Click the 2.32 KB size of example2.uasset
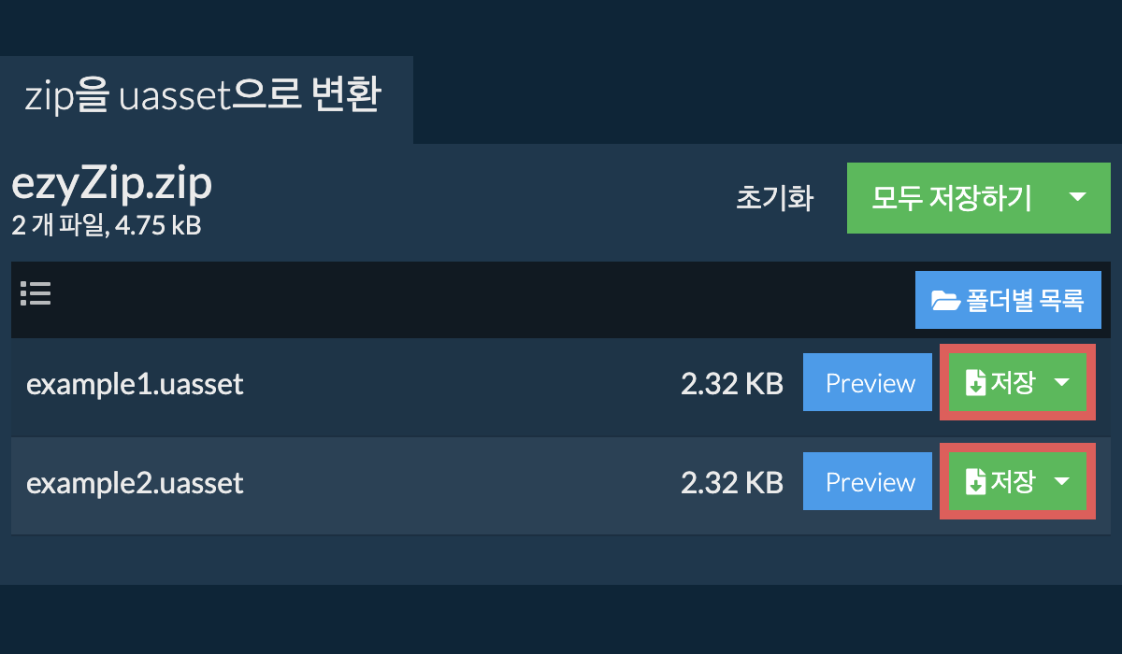 tap(731, 483)
